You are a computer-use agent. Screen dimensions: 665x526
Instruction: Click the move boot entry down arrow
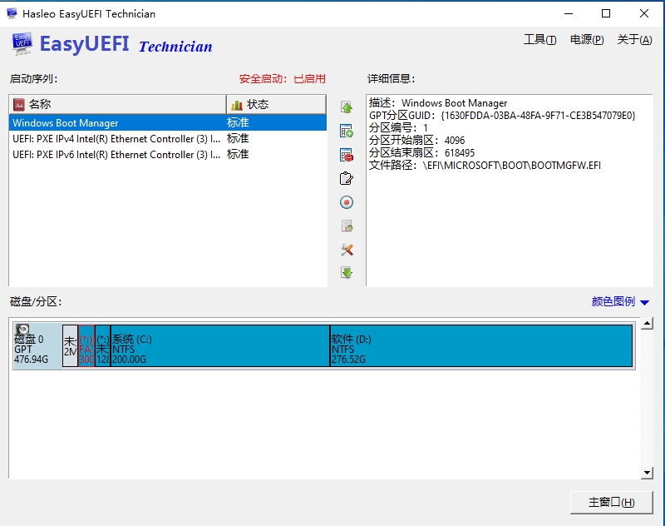point(347,273)
